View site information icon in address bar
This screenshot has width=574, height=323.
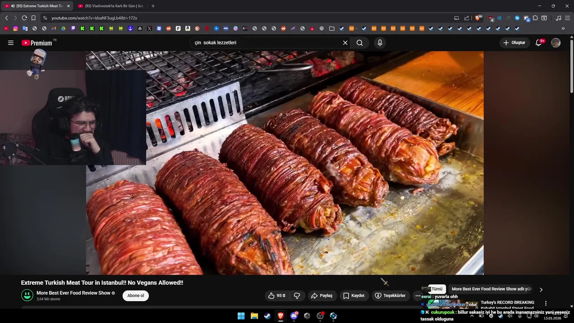(45, 18)
